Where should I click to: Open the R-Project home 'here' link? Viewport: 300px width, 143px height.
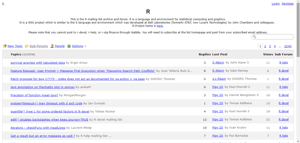[160, 26]
